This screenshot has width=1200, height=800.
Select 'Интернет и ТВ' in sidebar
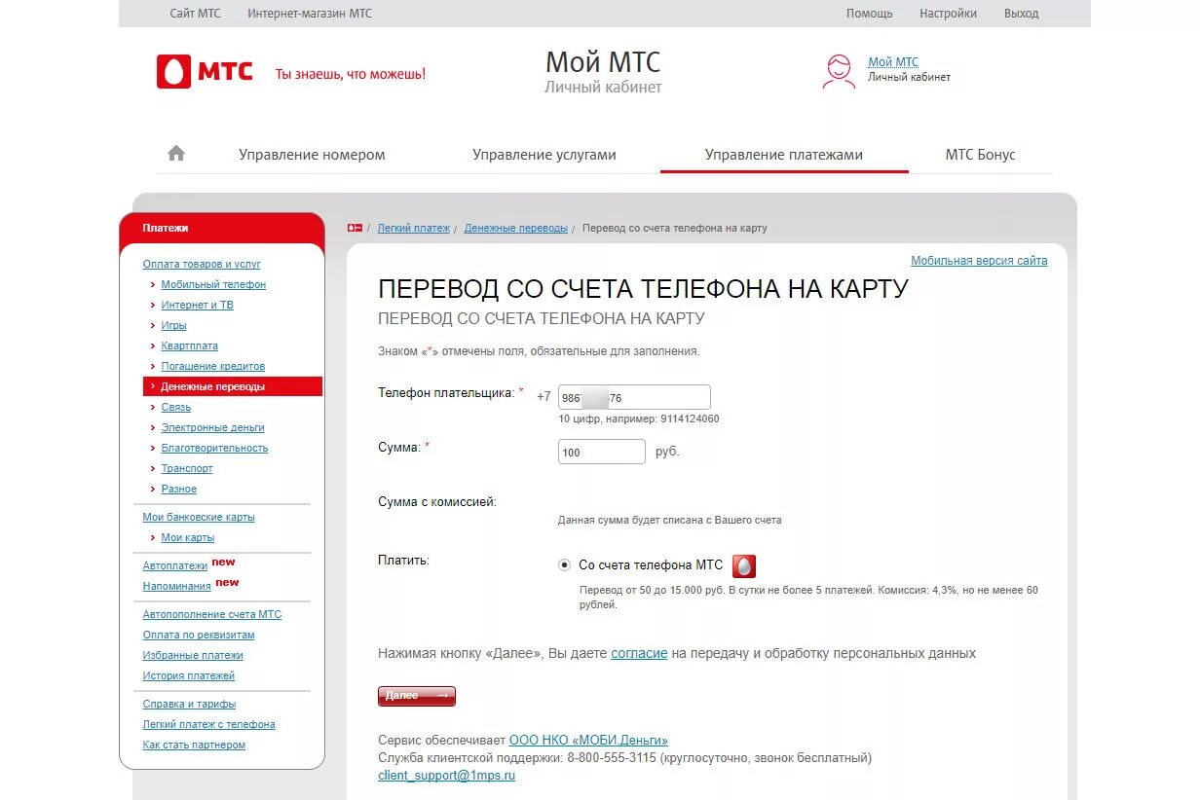[197, 305]
